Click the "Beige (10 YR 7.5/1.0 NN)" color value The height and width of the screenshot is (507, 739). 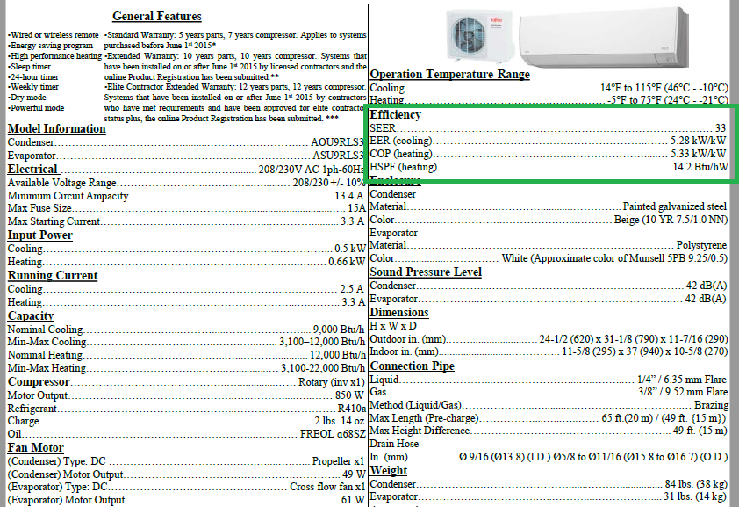point(671,220)
